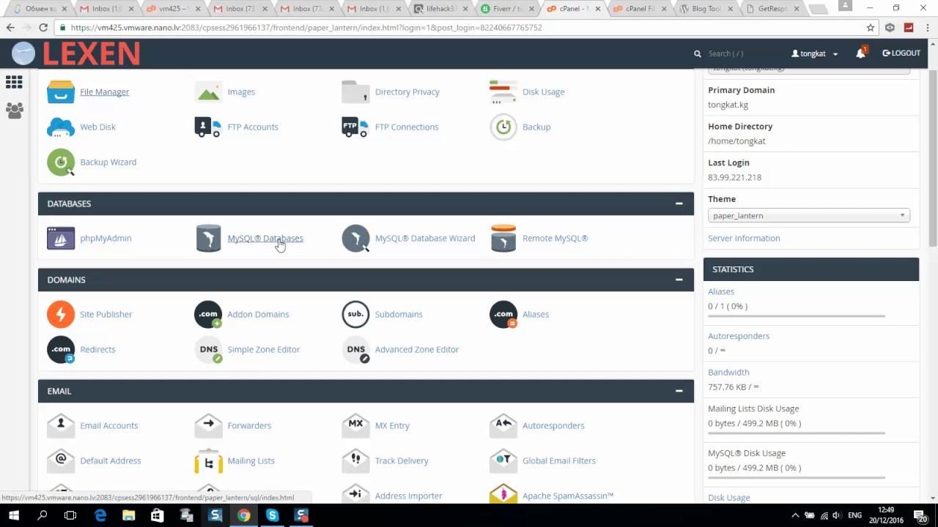Open the Disk Usage icon

coord(503,91)
